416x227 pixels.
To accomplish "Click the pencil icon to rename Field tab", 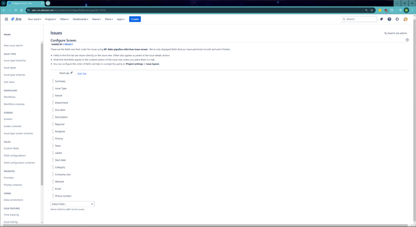I will (x=71, y=73).
